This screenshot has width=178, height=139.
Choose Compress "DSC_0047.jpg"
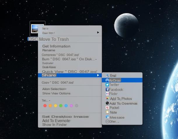[x=60, y=55]
